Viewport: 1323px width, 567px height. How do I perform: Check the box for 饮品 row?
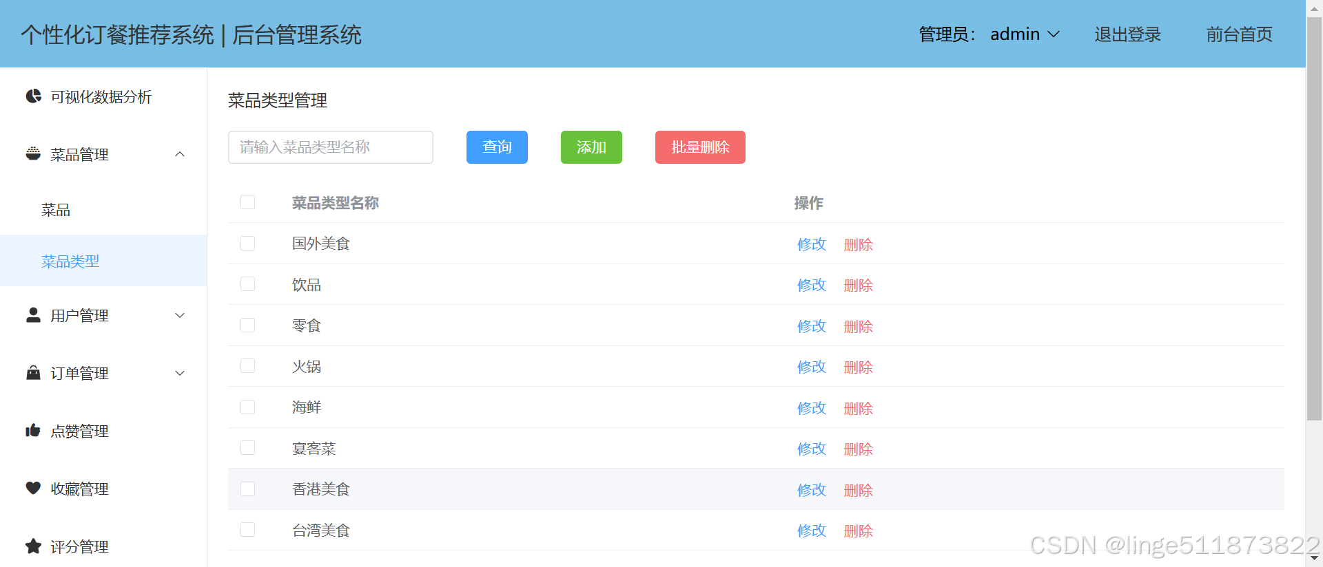pos(248,284)
